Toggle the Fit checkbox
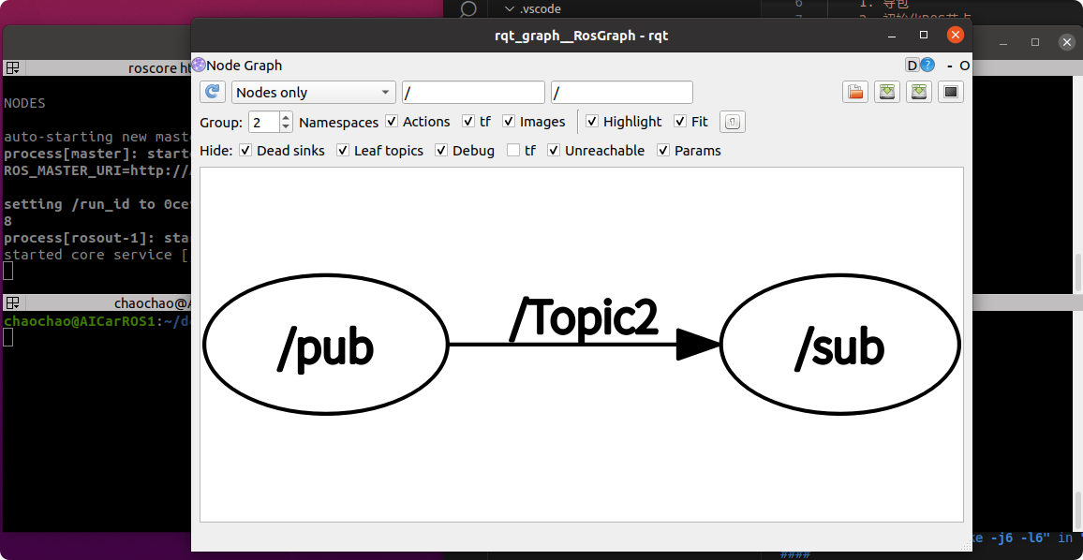1083x560 pixels. 680,122
